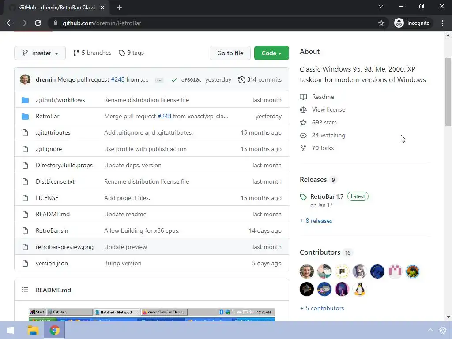Viewport: 452px width, 339px height.
Task: Open version.json
Action: (x=52, y=263)
